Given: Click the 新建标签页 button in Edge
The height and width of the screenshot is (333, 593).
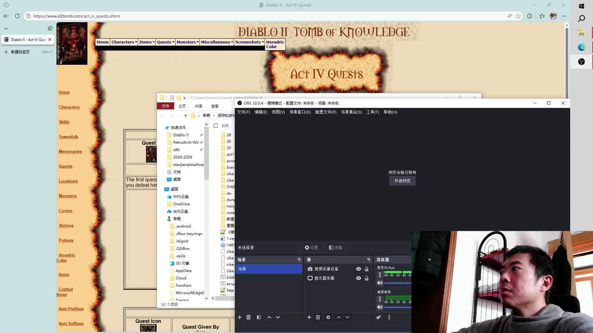Looking at the screenshot, I should [x=28, y=52].
